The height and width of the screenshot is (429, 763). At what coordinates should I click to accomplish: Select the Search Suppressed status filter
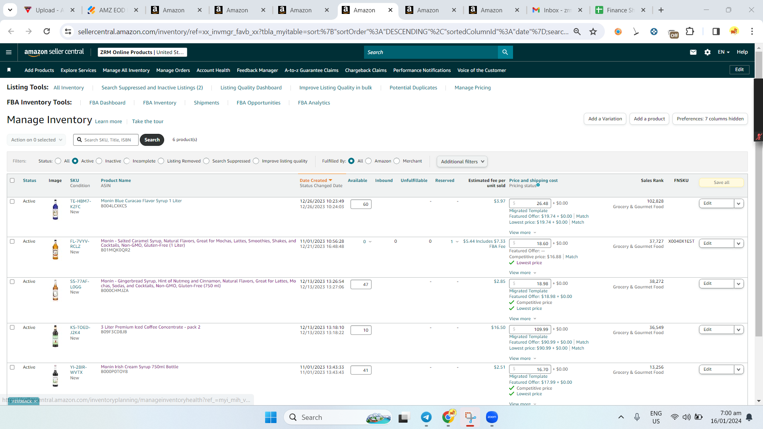[x=206, y=161]
